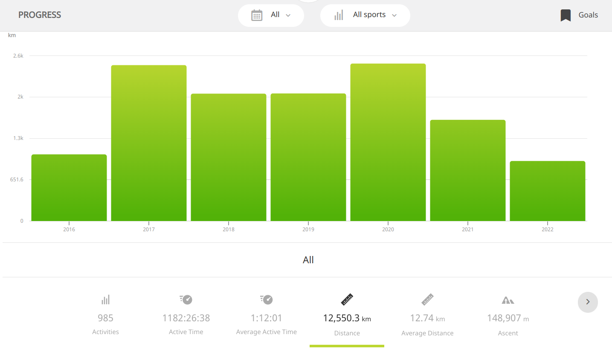Expand chevron next to All sports
Viewport: 612px width, 355px height.
(394, 15)
